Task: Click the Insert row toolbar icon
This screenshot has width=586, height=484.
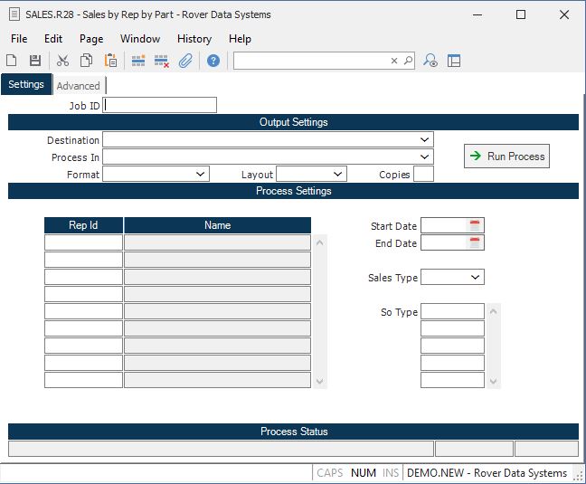Action: pyautogui.click(x=138, y=61)
